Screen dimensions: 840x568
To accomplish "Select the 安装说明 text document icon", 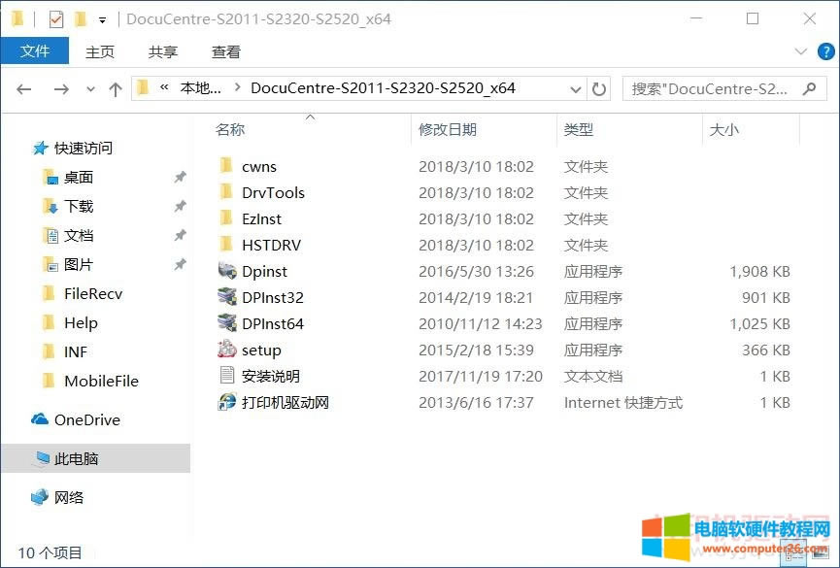I will click(x=226, y=376).
